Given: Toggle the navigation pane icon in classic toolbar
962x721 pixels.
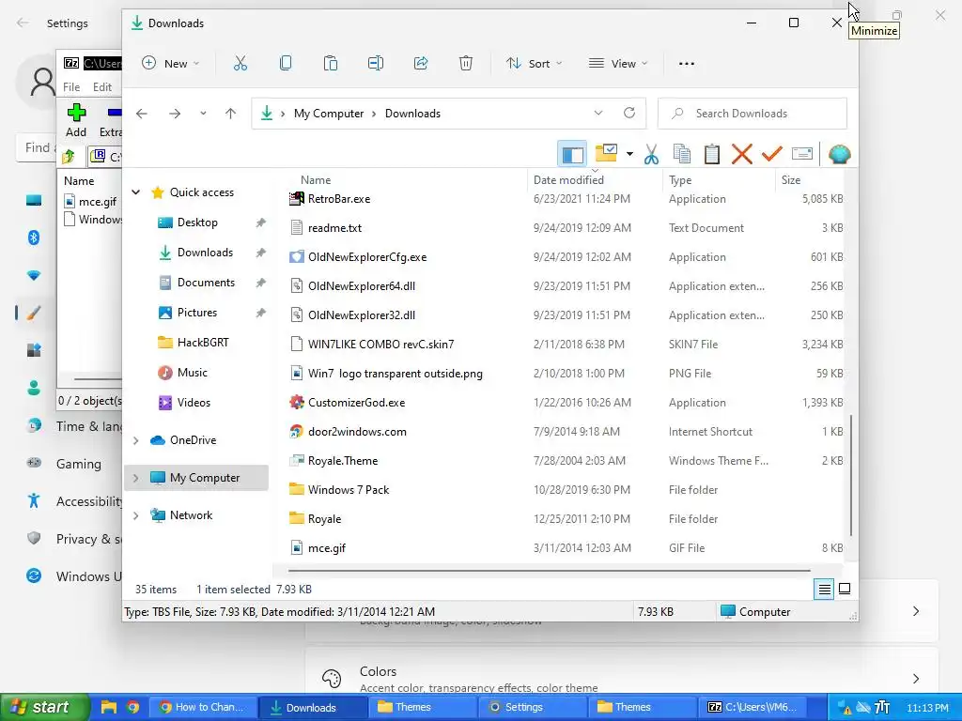Looking at the screenshot, I should 572,154.
